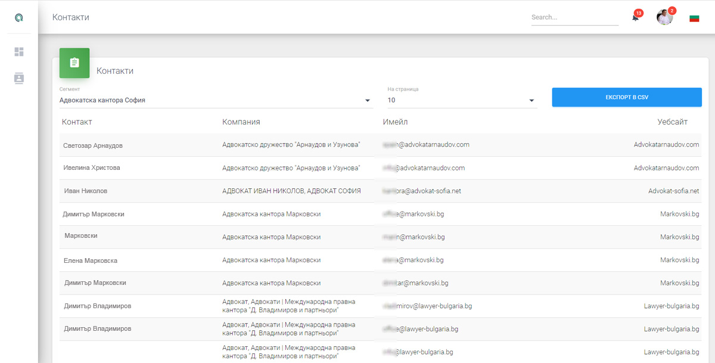Open the contacts icon in the sidebar
This screenshot has width=715, height=363.
19,78
